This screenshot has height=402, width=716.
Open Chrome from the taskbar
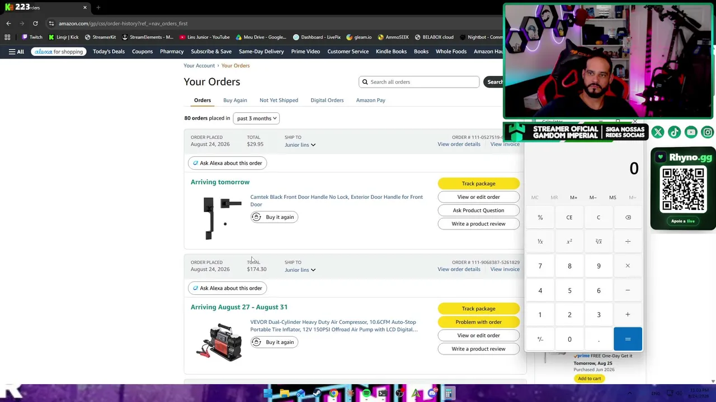(333, 394)
